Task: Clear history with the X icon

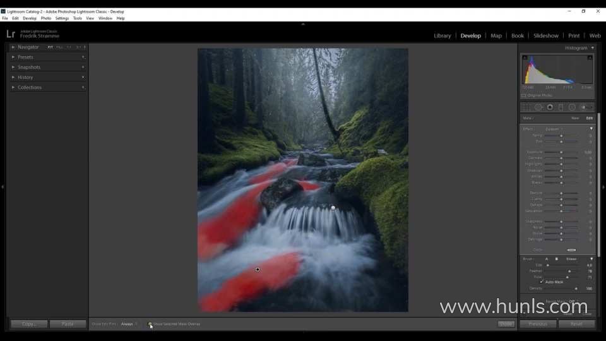Action: (83, 77)
